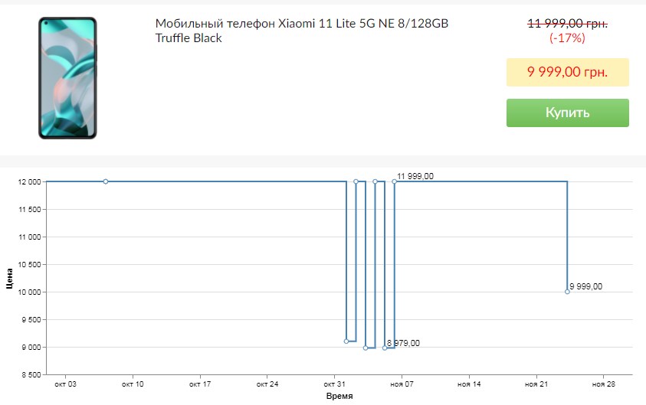Select the chart point labeled 8 979,00

coord(385,348)
